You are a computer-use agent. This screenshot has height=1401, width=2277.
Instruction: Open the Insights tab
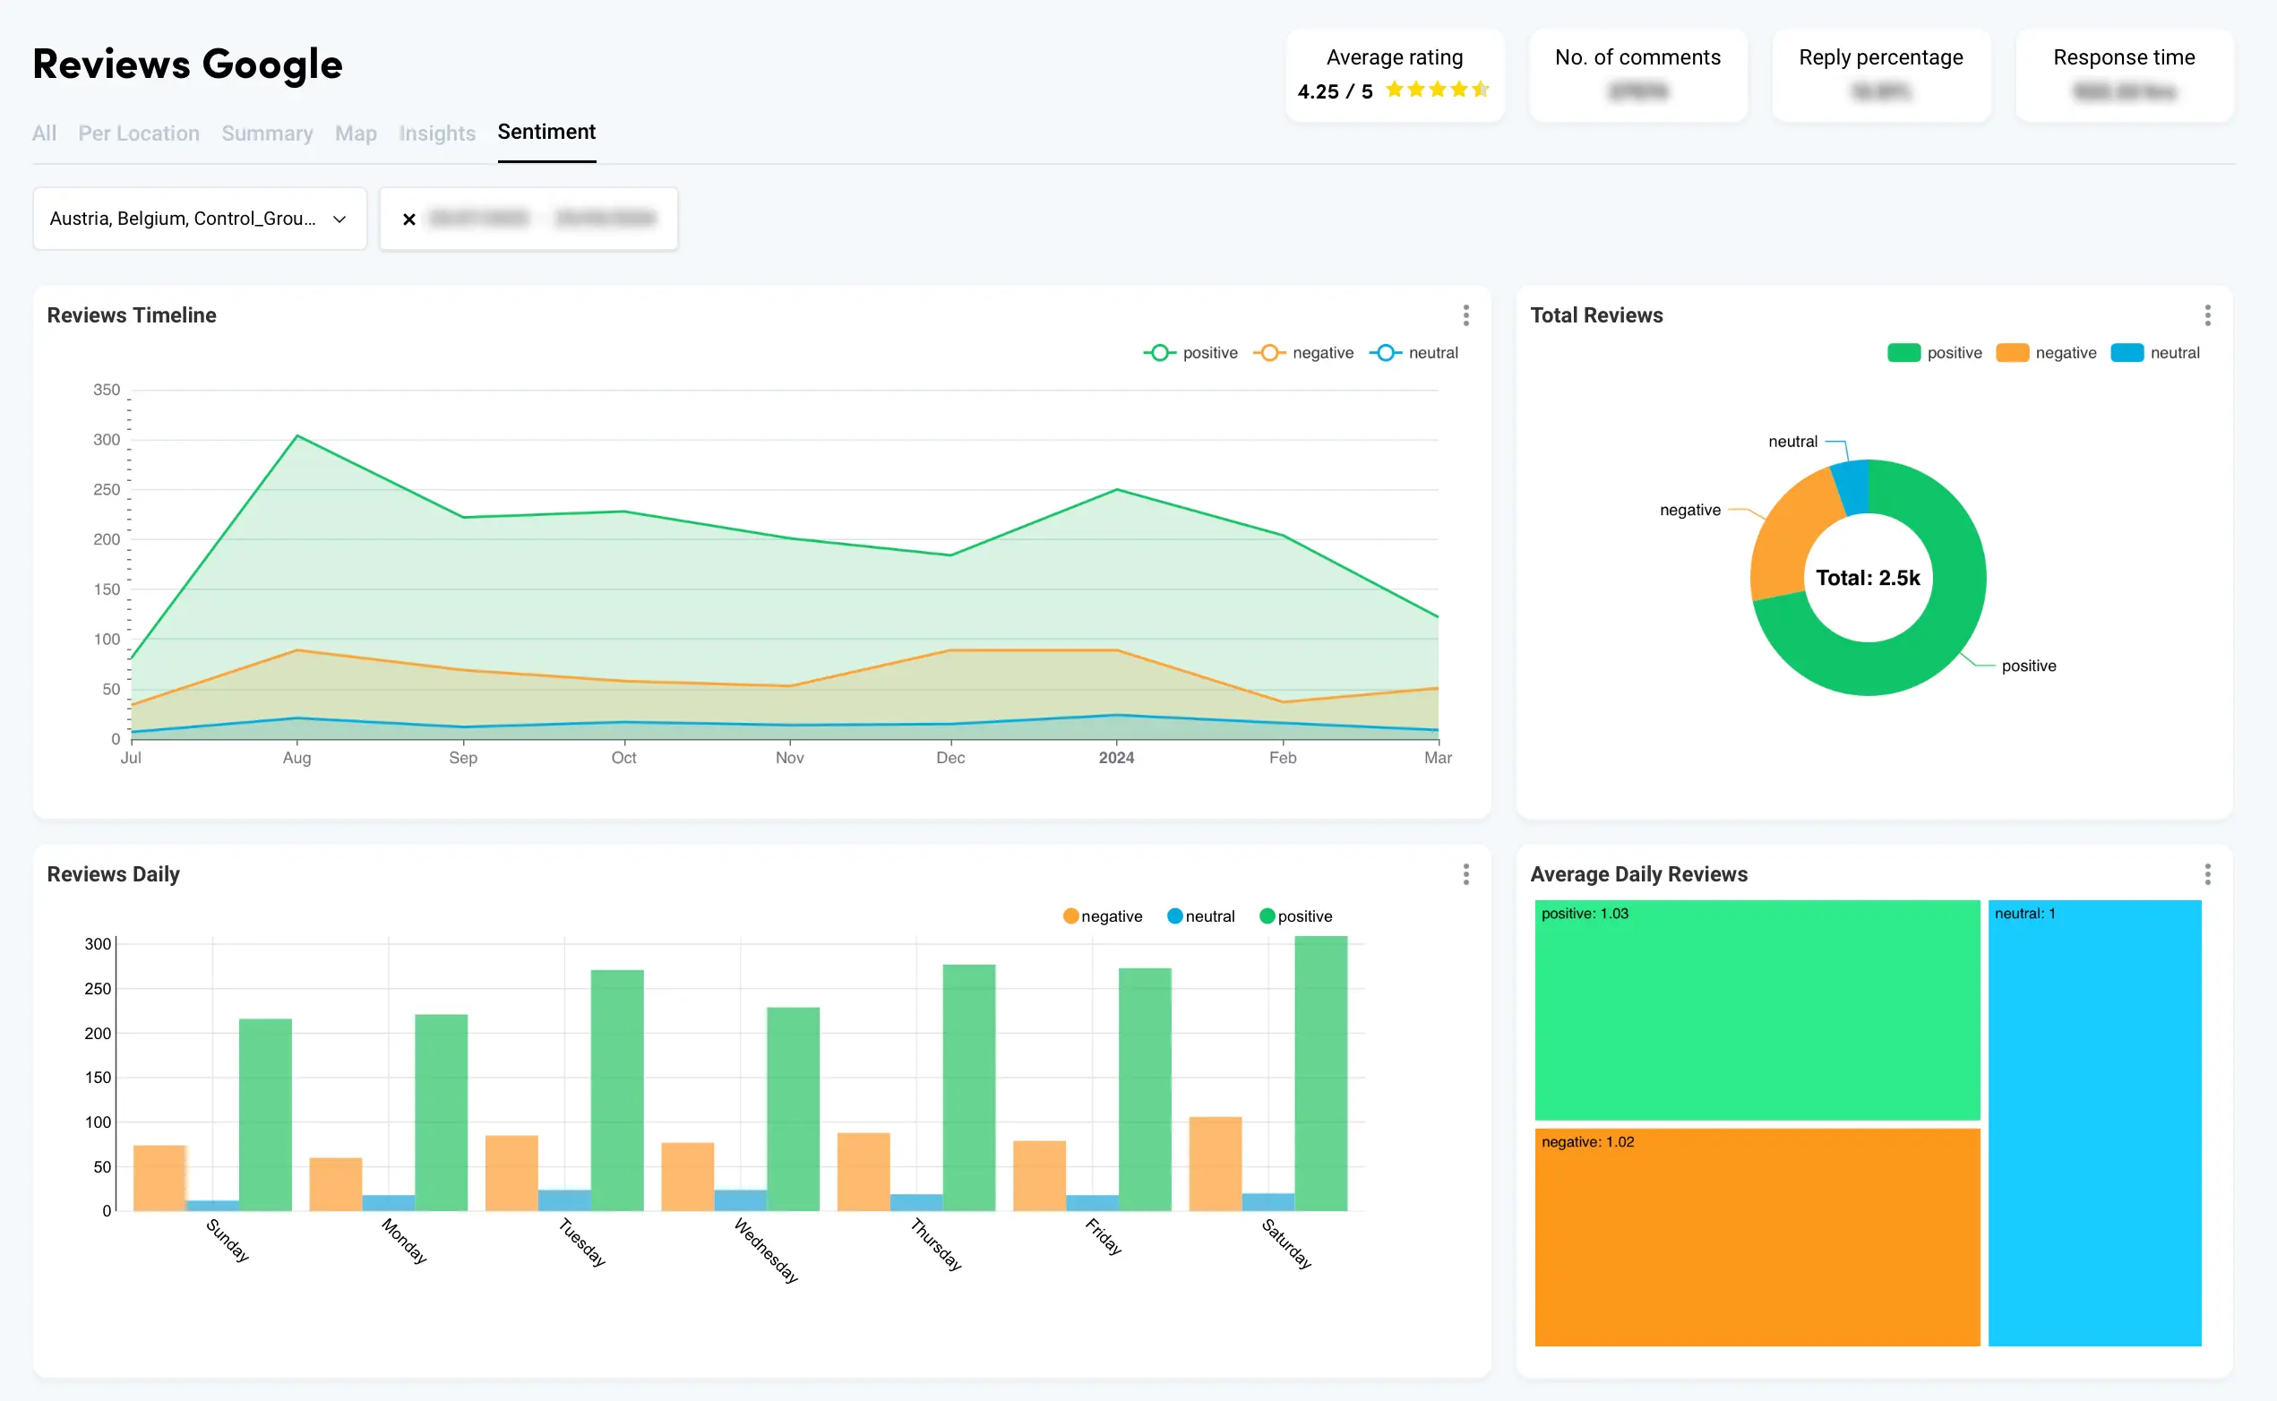pos(437,133)
